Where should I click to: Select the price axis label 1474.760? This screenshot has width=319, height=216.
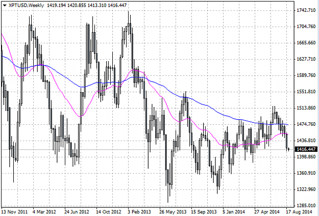point(306,124)
